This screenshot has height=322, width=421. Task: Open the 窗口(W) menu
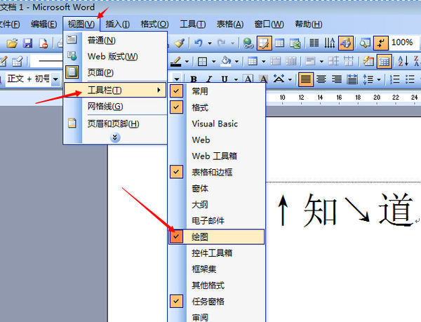click(269, 24)
